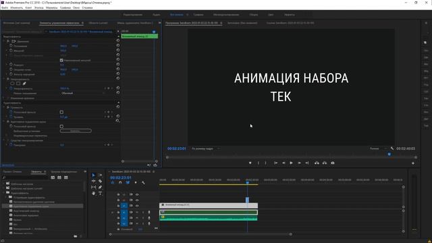Step back one frame in the Program monitor
The height and width of the screenshot is (243, 432).
[283, 163]
